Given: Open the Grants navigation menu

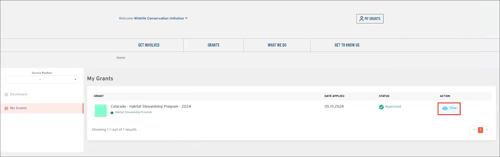Looking at the screenshot, I should click(213, 45).
